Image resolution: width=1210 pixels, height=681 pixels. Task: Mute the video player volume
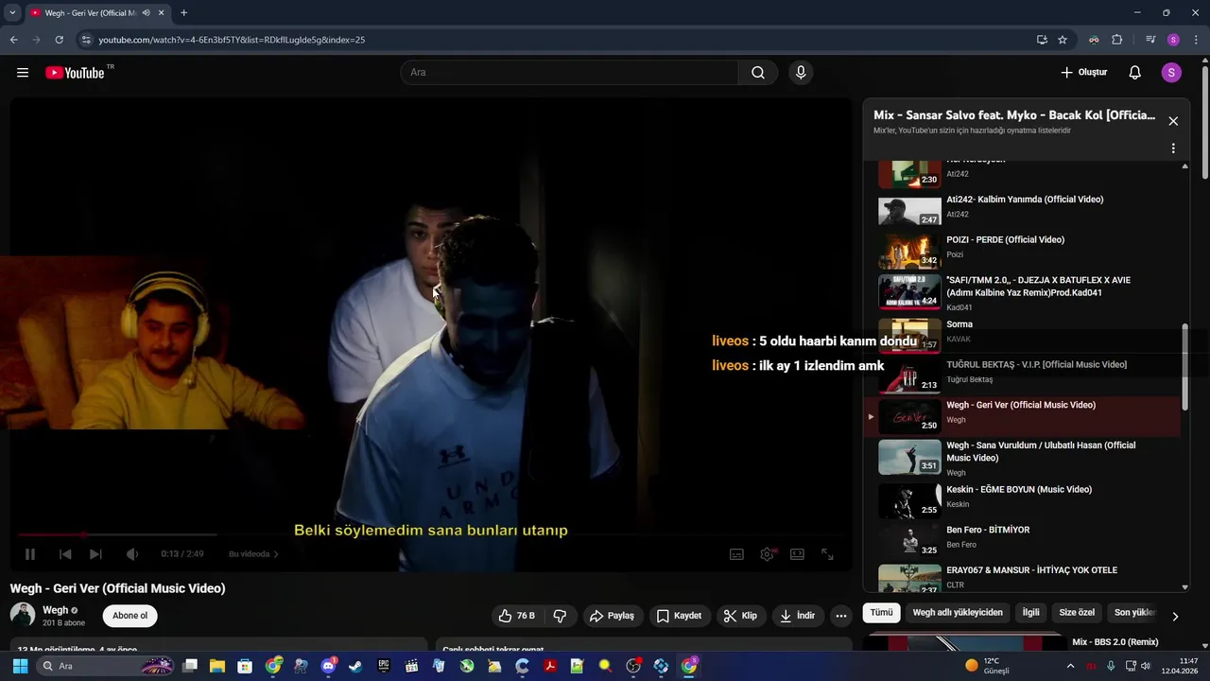click(x=132, y=554)
